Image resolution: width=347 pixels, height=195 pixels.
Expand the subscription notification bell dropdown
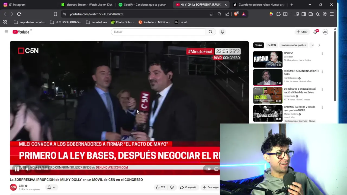52,187
